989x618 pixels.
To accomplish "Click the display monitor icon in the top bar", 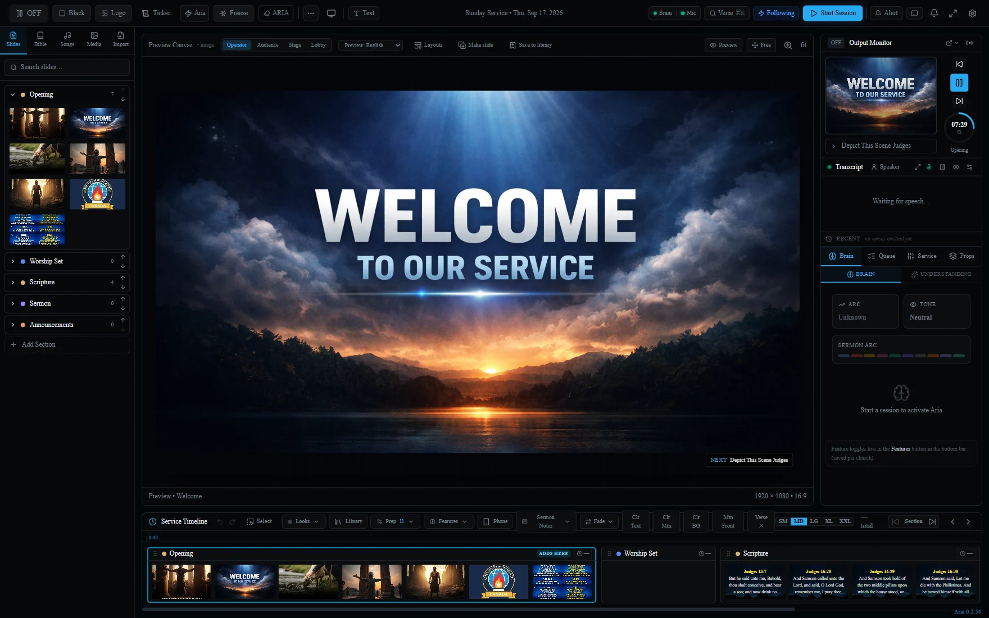I will coord(332,13).
